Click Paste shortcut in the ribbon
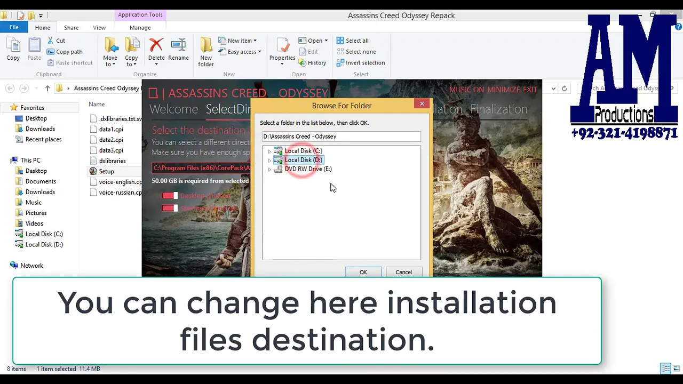This screenshot has width=683, height=384. coord(69,62)
